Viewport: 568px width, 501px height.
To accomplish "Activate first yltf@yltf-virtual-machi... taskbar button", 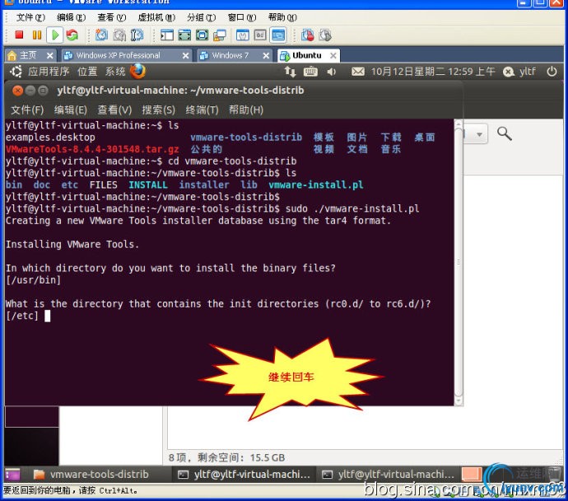I will click(244, 474).
